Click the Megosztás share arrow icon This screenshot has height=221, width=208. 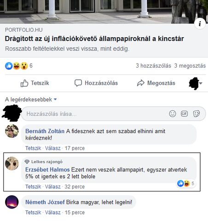point(141,83)
